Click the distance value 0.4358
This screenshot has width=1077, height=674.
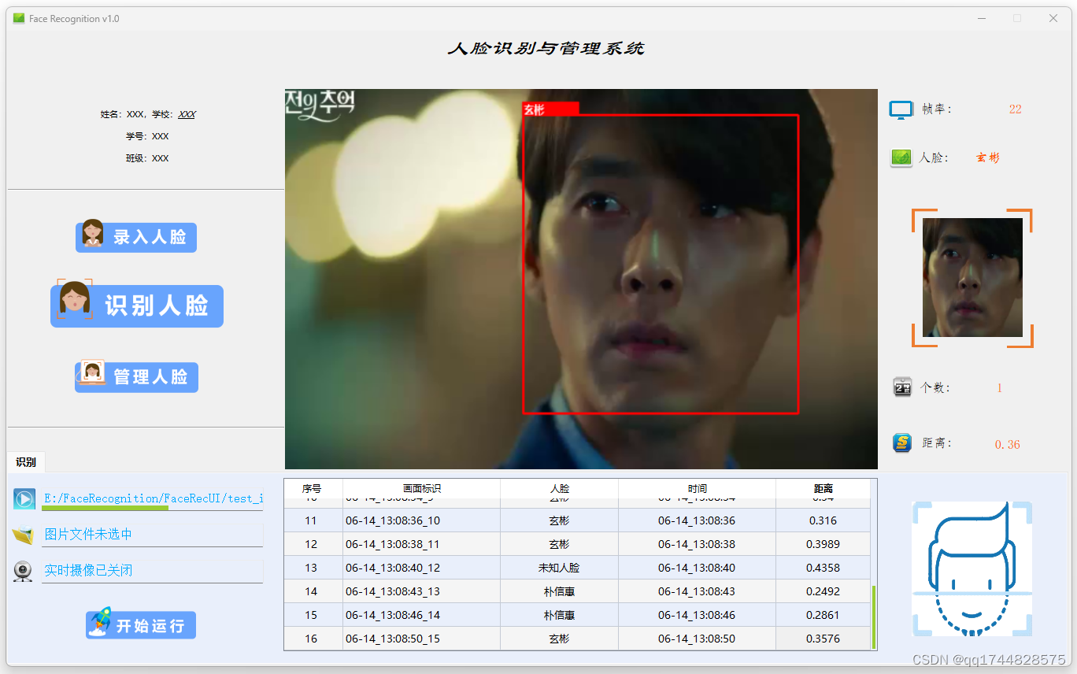pos(823,568)
